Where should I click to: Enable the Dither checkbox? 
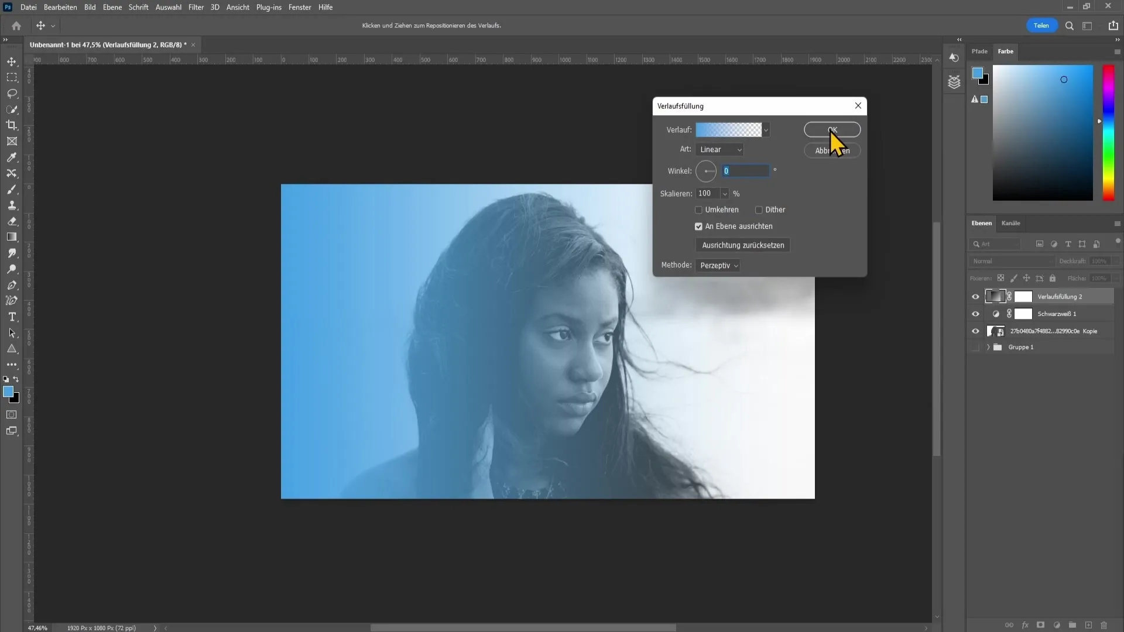point(759,209)
